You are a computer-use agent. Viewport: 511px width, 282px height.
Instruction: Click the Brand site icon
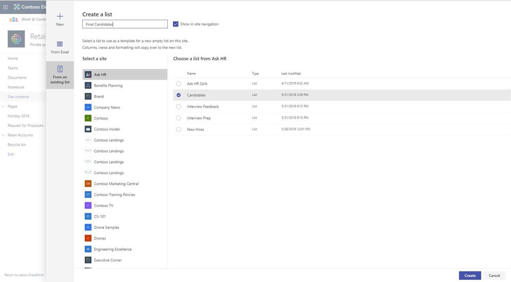[x=88, y=97]
